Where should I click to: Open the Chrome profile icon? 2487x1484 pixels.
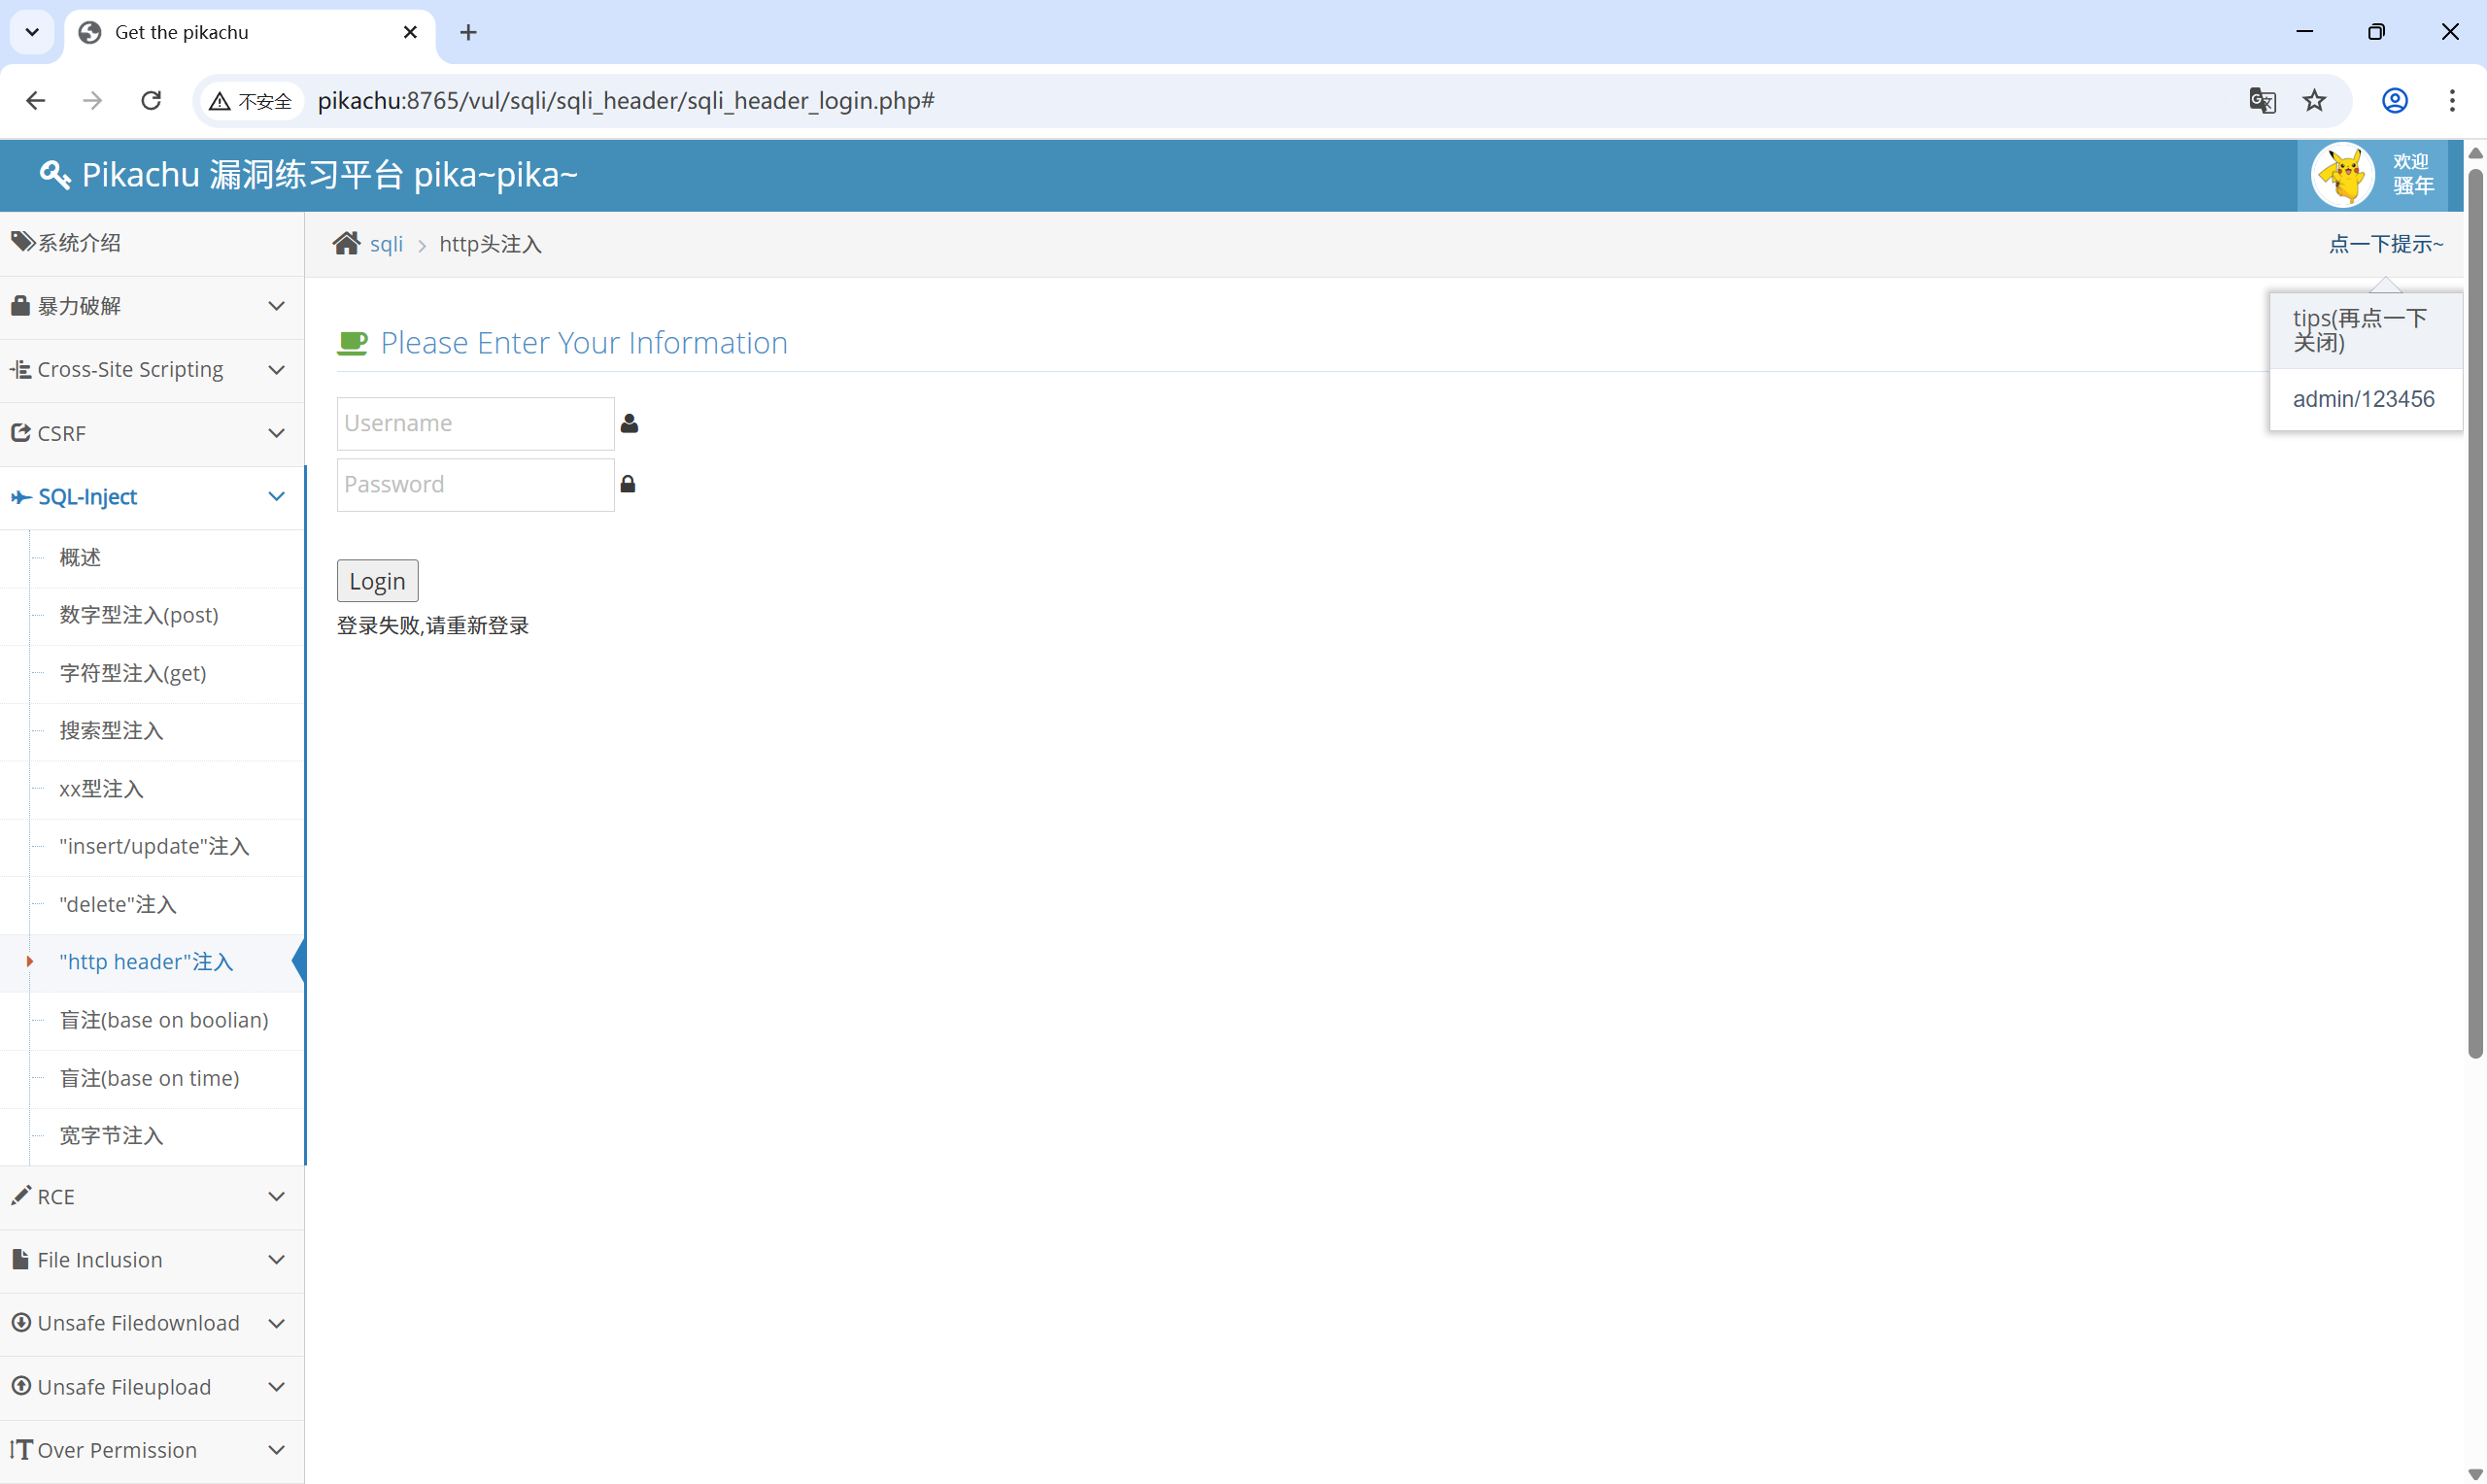2394,101
